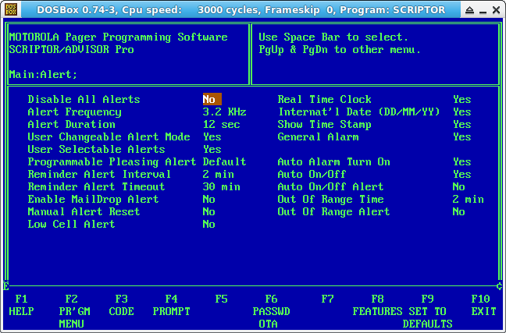Toggle Auto On/Off value Yes

pyautogui.click(x=461, y=175)
